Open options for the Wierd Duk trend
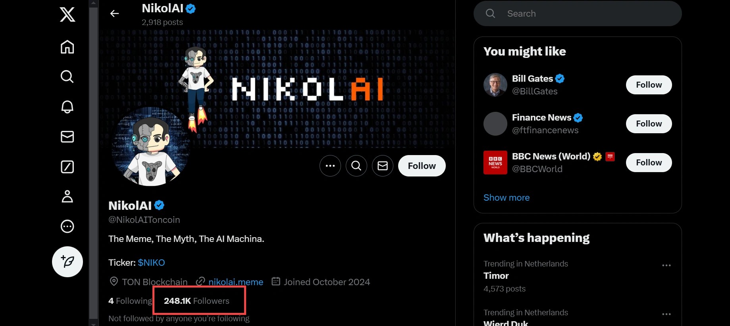This screenshot has height=326, width=730. pos(666,314)
